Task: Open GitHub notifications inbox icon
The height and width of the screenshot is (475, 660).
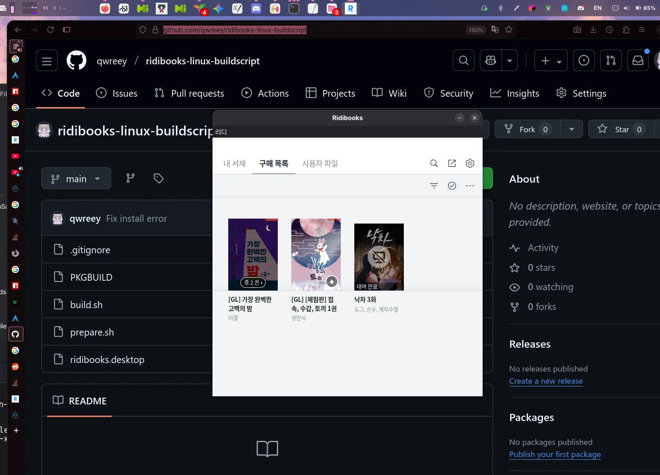Action: pos(637,61)
